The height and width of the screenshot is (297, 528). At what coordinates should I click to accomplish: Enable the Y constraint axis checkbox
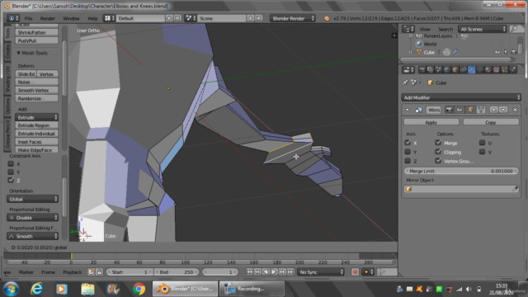(11, 172)
